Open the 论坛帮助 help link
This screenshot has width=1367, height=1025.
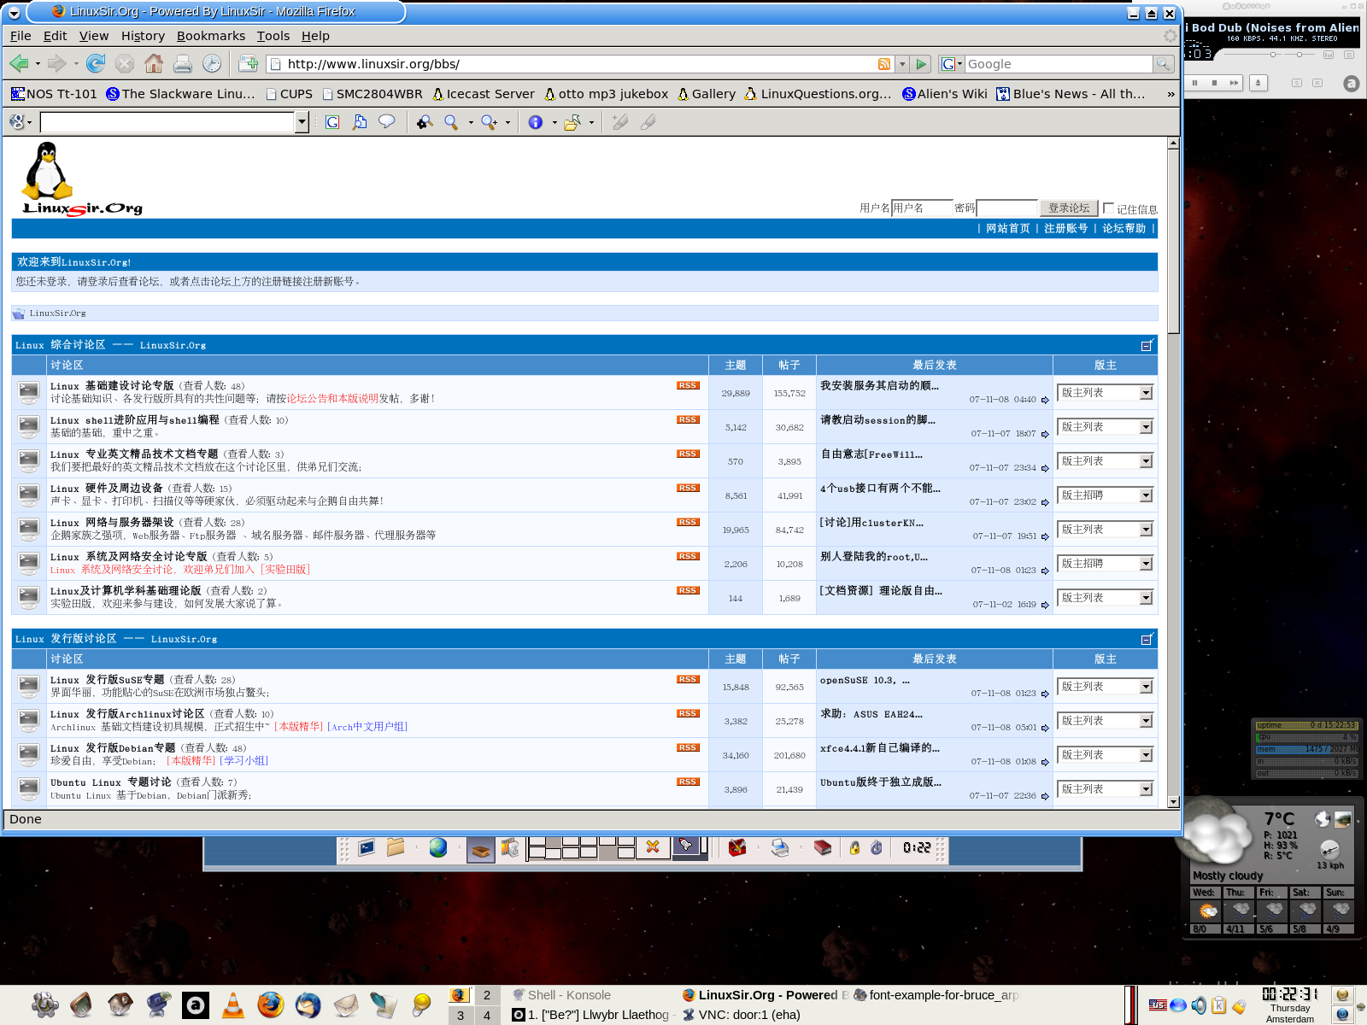click(x=1124, y=228)
